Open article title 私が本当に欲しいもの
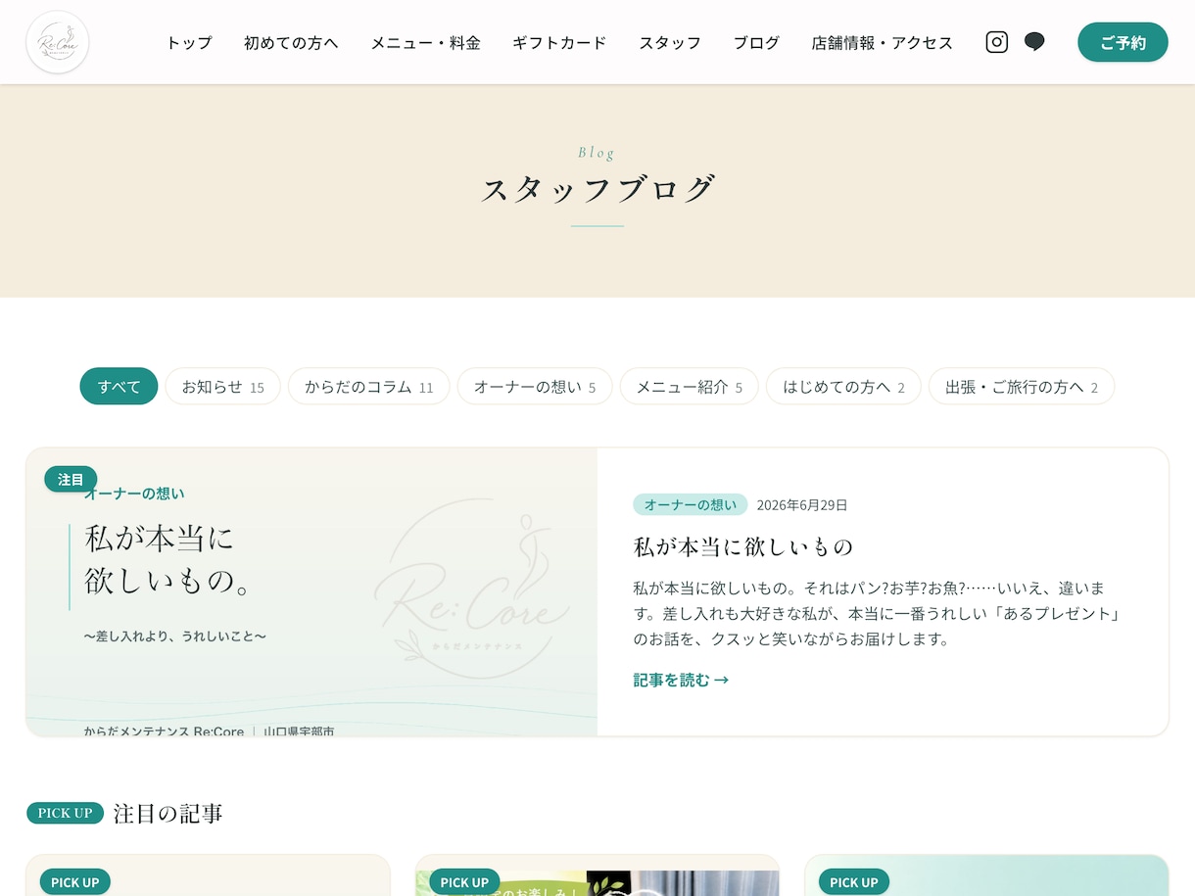 [x=743, y=546]
